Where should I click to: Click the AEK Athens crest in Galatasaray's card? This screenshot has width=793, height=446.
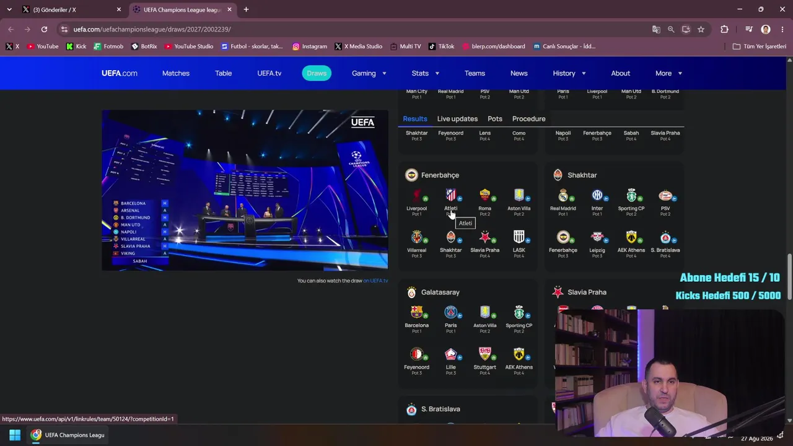pos(519,354)
